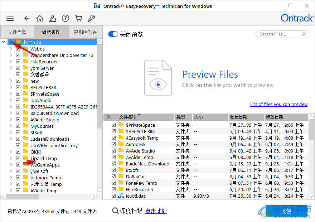Click the HiteRecorder folder icon in tree

(x=25, y=61)
